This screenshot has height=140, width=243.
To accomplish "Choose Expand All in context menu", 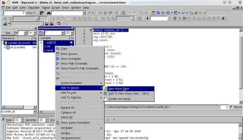I will tap(80, 108).
